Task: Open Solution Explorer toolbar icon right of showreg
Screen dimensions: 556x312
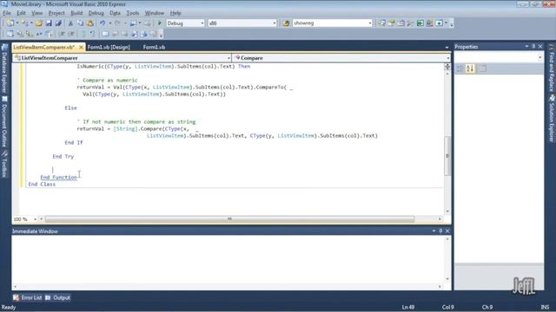Action: (x=381, y=23)
